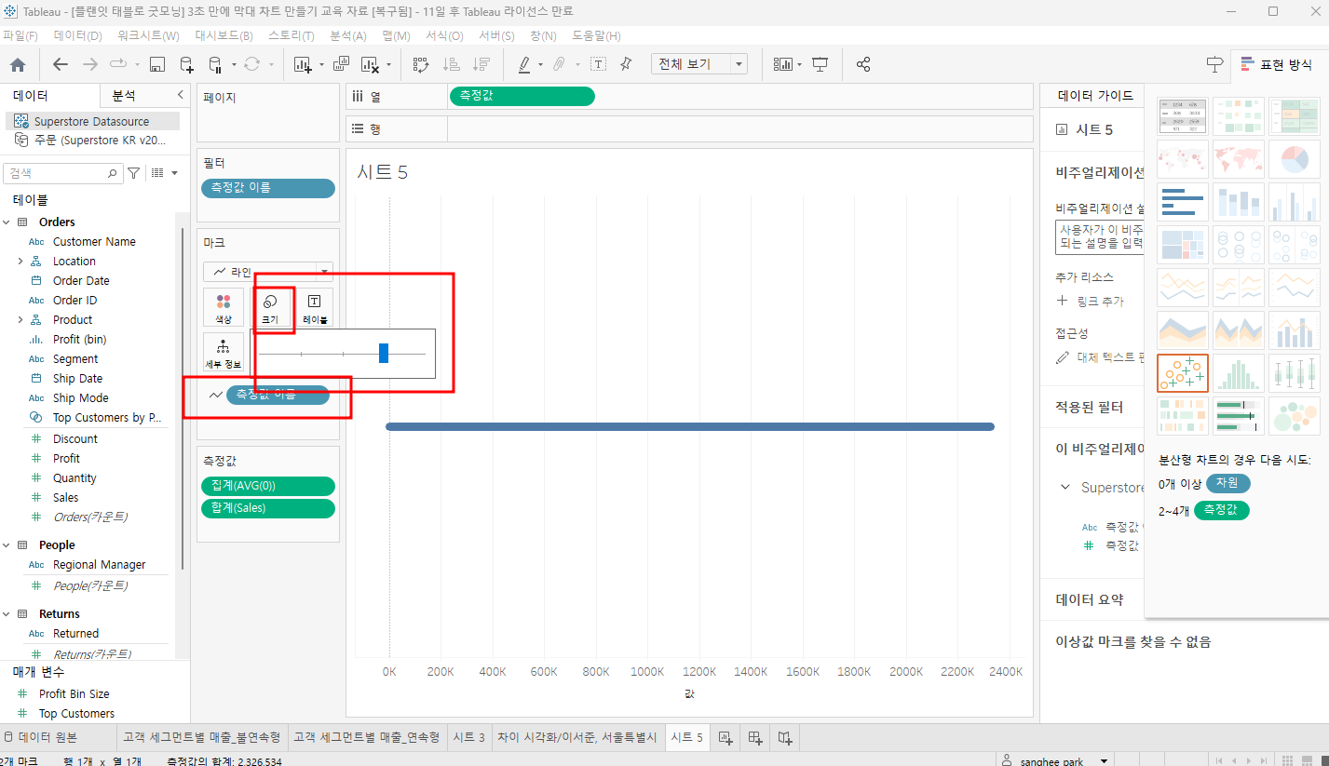The width and height of the screenshot is (1329, 766).
Task: Open the 세부 정보 detail marks button
Action: [224, 352]
